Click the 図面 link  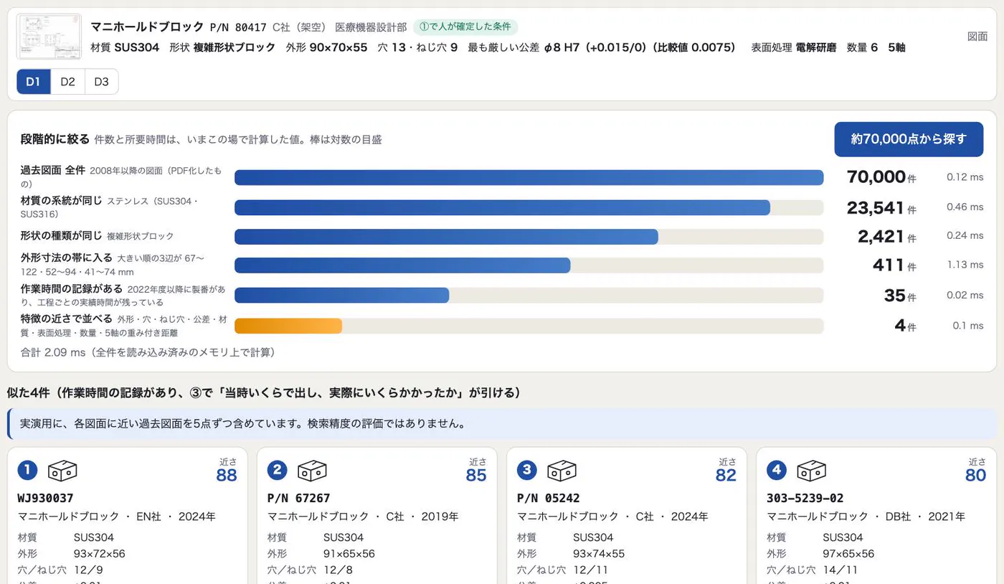click(977, 37)
